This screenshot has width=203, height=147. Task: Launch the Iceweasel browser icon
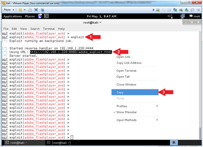tap(40, 16)
